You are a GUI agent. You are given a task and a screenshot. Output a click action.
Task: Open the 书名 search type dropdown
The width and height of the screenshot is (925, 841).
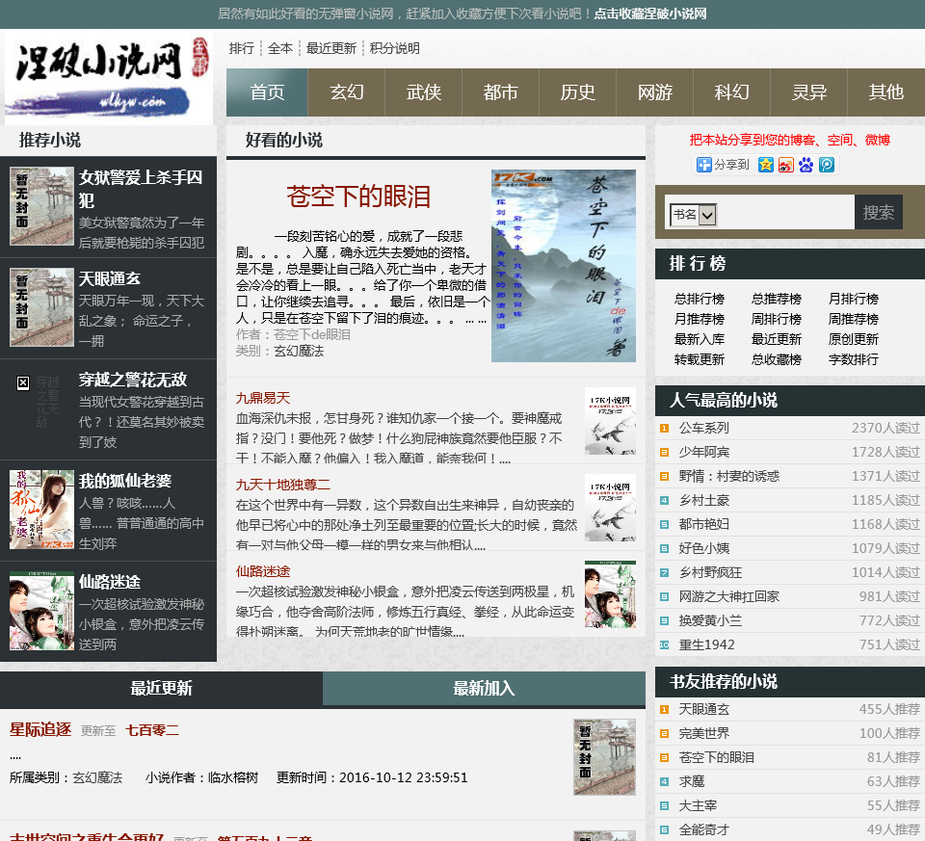tap(693, 215)
